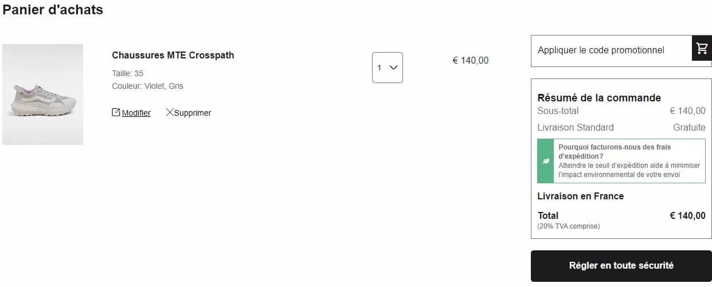Click the 'Résumé de la commande' heading

(x=599, y=98)
